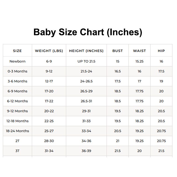Click the HEIGHT (INCHES) column header
177x177 pixels.
tap(86, 51)
